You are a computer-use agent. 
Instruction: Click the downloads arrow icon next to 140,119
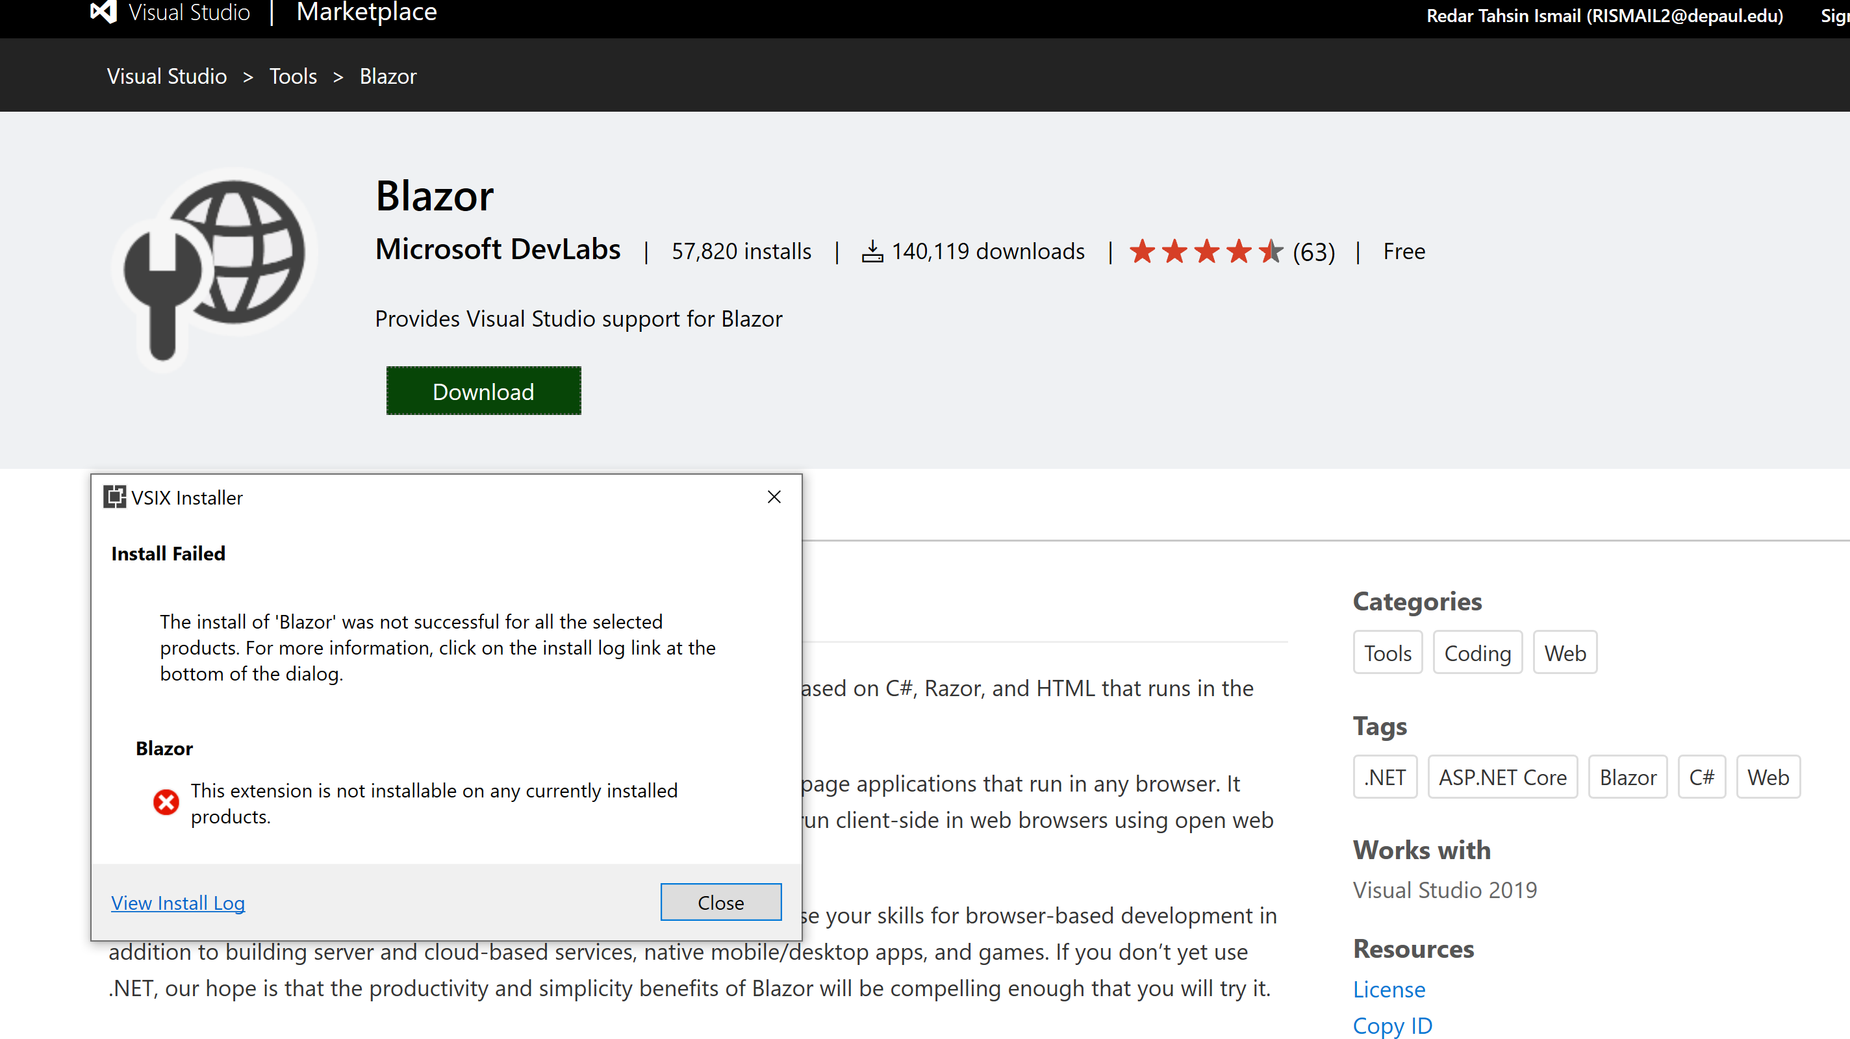pos(872,251)
